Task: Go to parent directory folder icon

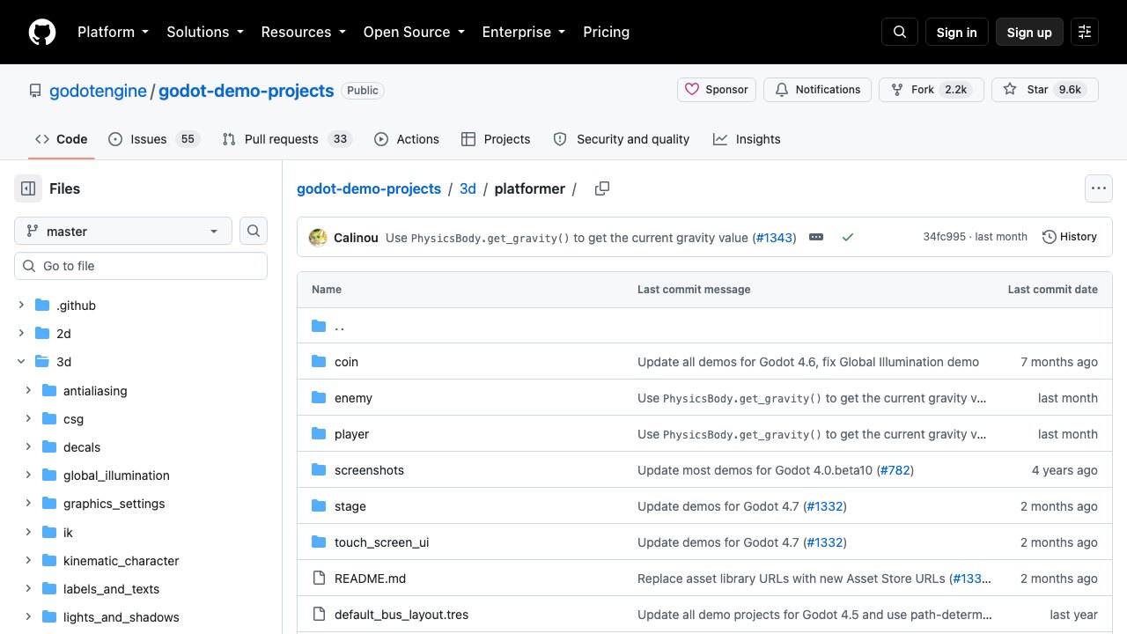Action: [319, 327]
